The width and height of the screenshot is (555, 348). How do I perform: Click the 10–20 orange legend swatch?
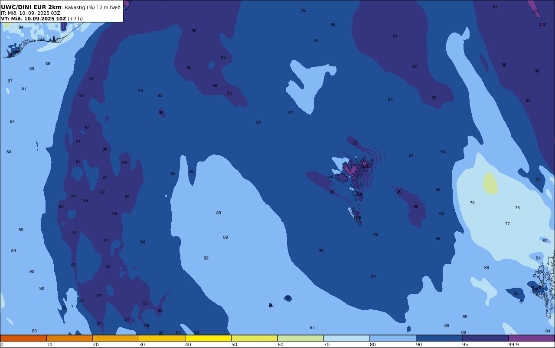click(x=69, y=338)
